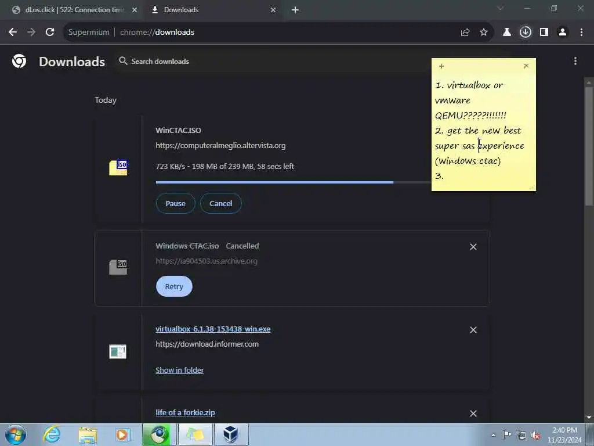Delete the sticky note with X
The height and width of the screenshot is (446, 594).
[526, 66]
